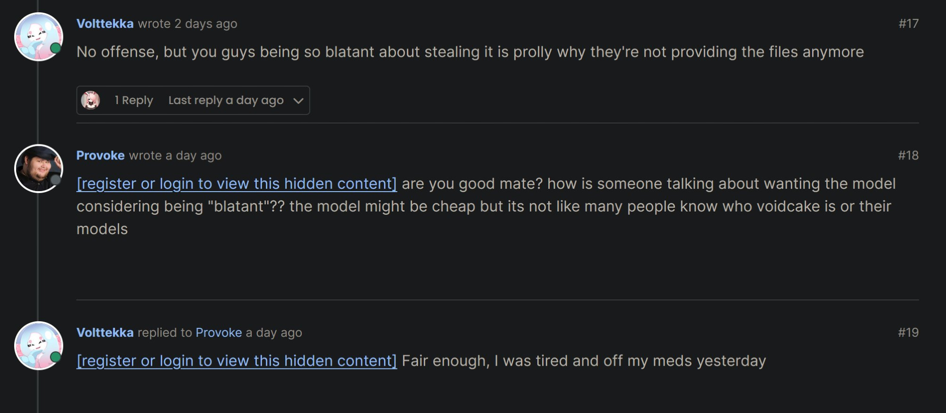Open Volttekka's avatar on post #19
The image size is (946, 413).
pos(39,346)
